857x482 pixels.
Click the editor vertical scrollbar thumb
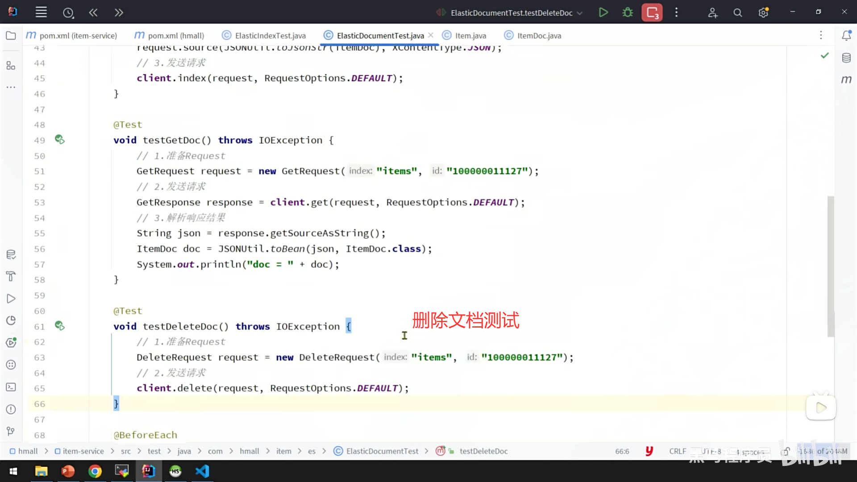(830, 266)
